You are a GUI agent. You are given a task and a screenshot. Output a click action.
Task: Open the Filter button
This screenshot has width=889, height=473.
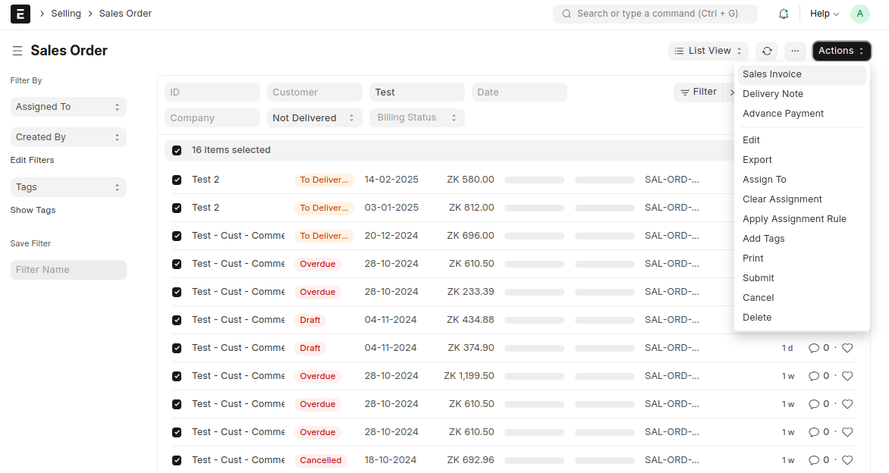pos(699,92)
